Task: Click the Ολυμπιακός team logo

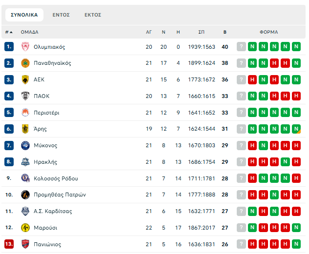Action: point(25,47)
